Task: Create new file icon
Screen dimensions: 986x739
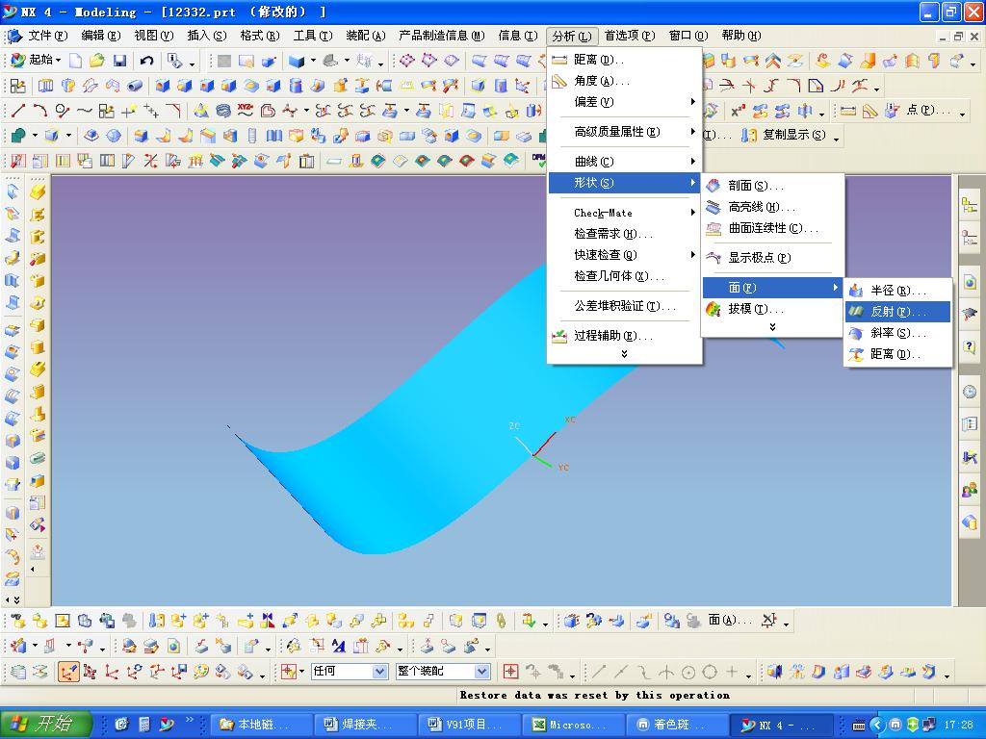Action: (75, 61)
